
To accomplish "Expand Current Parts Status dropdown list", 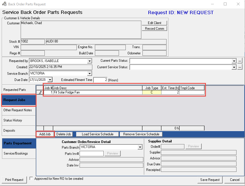I will point(234,61).
